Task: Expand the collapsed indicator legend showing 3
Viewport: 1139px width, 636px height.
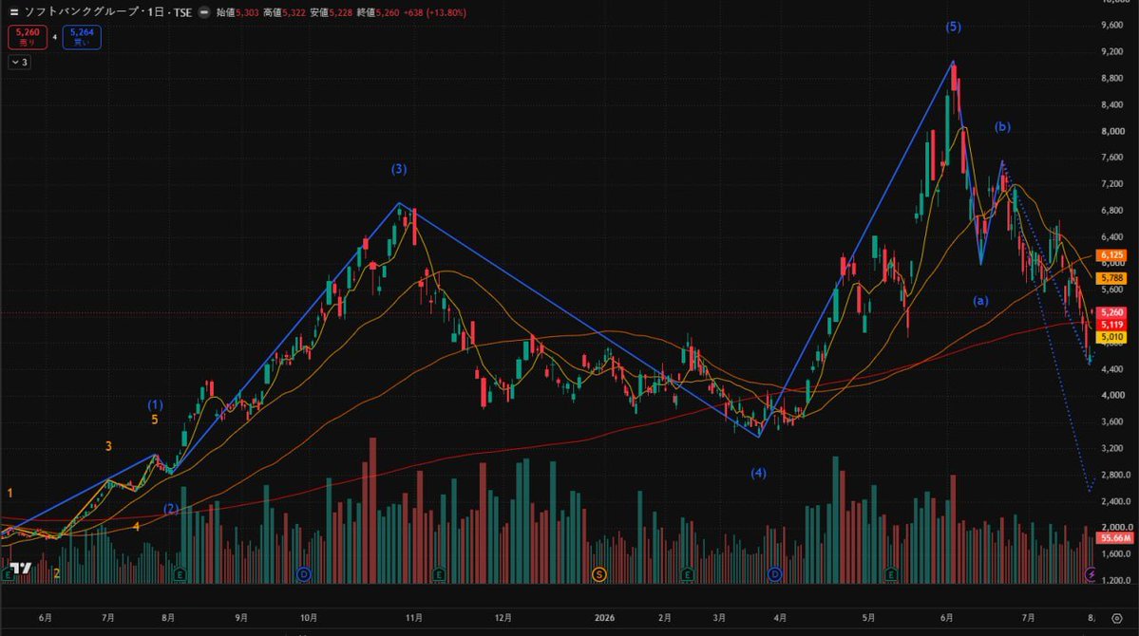Action: pos(20,63)
